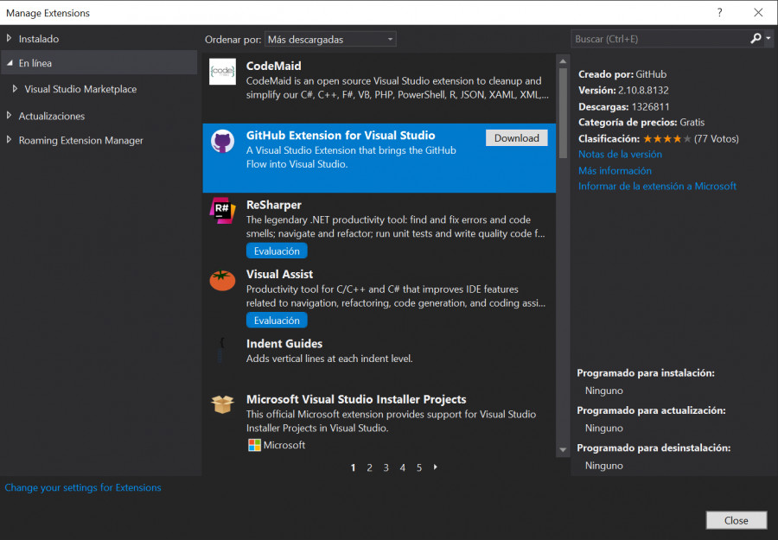Open the search options dropdown arrow

[x=768, y=38]
